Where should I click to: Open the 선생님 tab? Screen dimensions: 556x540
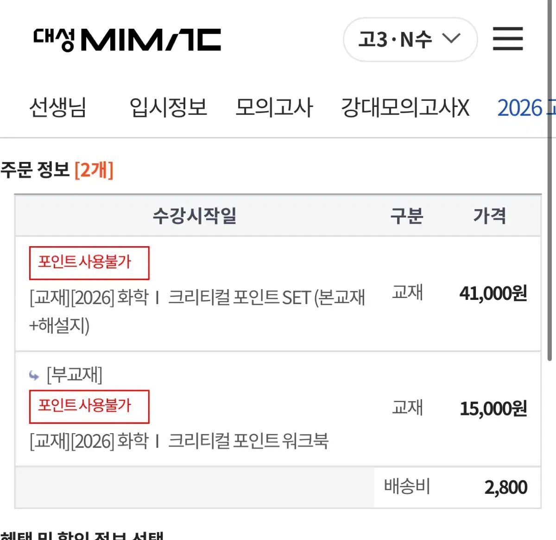click(x=58, y=107)
